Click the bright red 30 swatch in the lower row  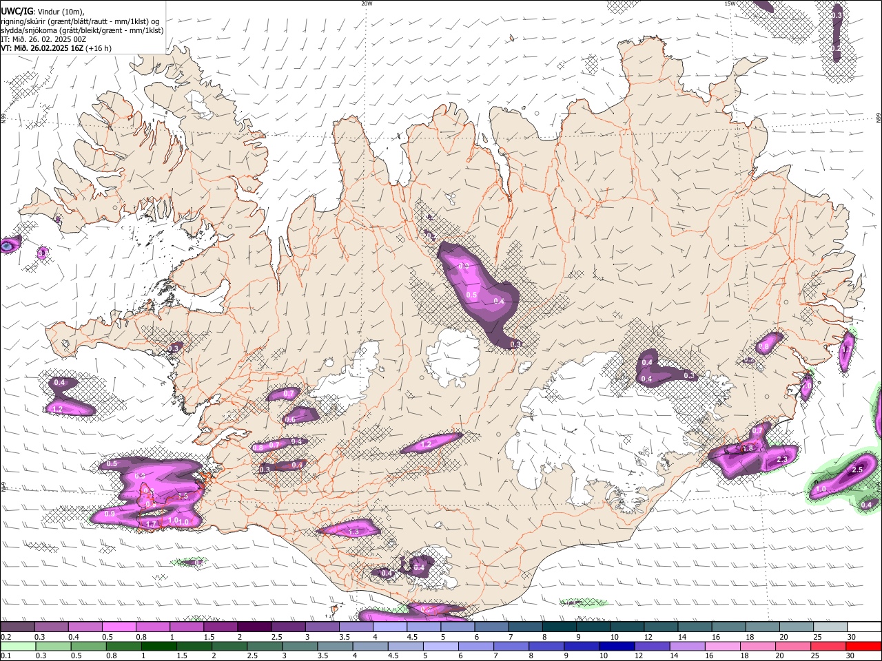[x=863, y=647]
